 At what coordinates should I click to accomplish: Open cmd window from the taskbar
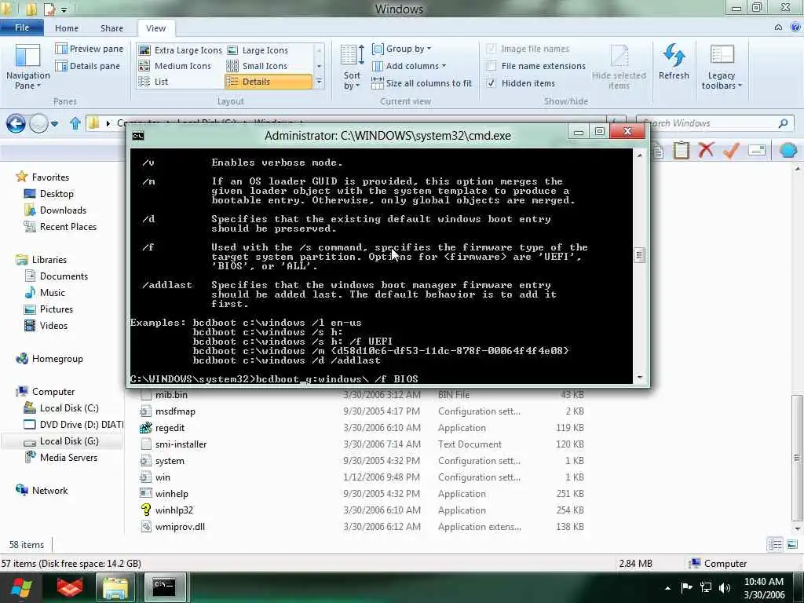(x=164, y=587)
